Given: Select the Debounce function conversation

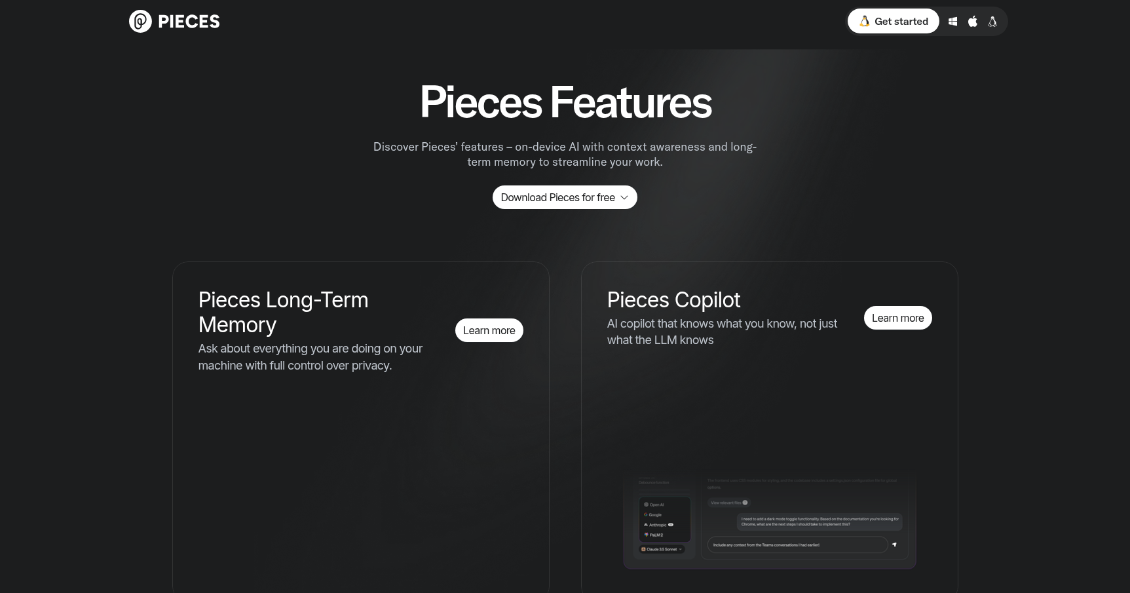Looking at the screenshot, I should [654, 482].
